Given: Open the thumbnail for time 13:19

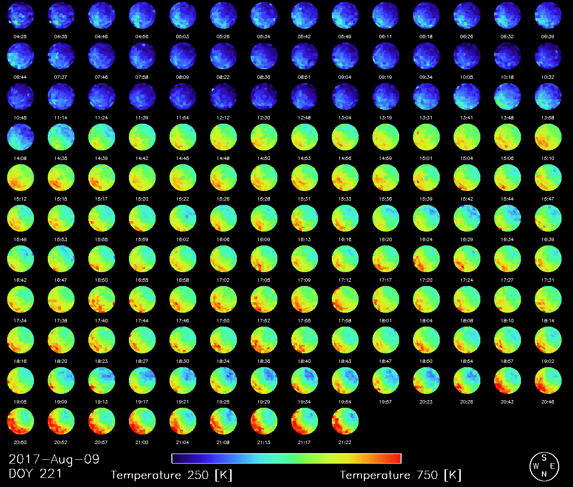Looking at the screenshot, I should pos(386,96).
